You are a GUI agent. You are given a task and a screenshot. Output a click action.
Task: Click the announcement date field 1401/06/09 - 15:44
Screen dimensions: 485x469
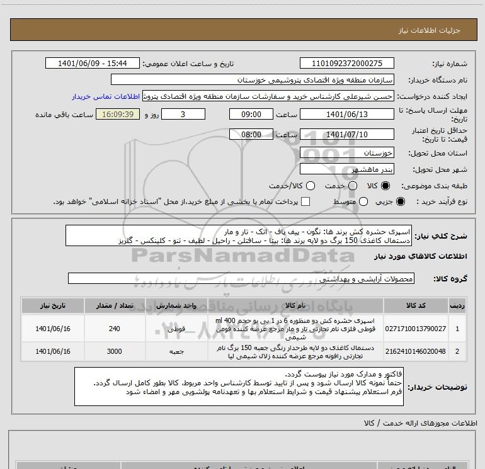tap(93, 63)
